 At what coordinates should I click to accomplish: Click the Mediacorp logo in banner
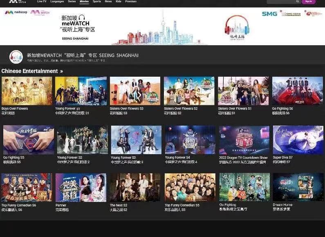[x=15, y=13]
